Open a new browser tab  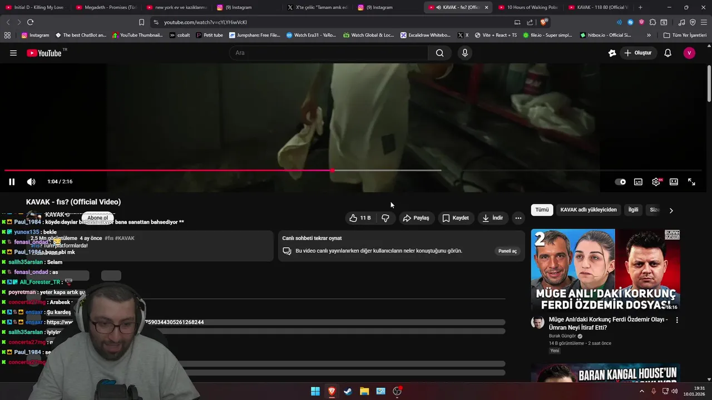[x=640, y=7]
